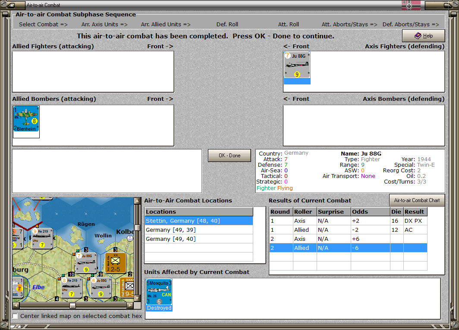Click the Wollin label on map

tap(103, 236)
